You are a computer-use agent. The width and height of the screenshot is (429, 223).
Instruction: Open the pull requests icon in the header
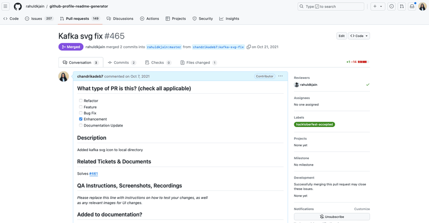(x=402, y=6)
